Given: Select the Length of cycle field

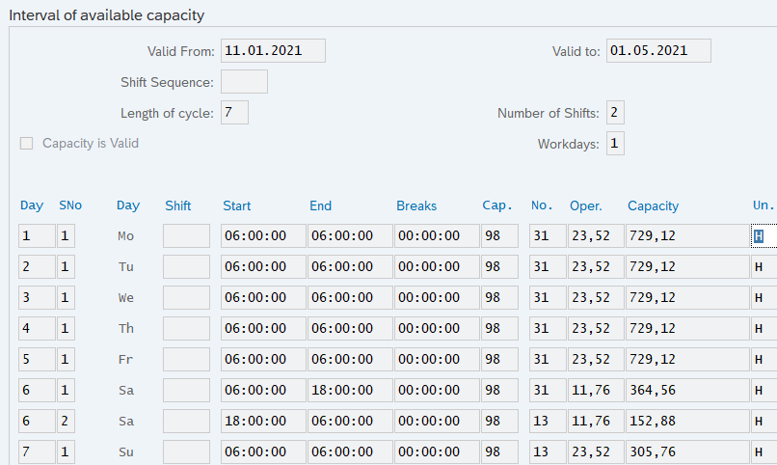Looking at the screenshot, I should (234, 113).
